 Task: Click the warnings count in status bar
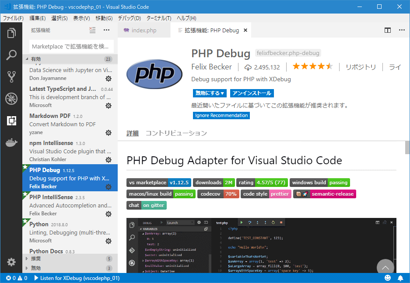click(x=22, y=278)
